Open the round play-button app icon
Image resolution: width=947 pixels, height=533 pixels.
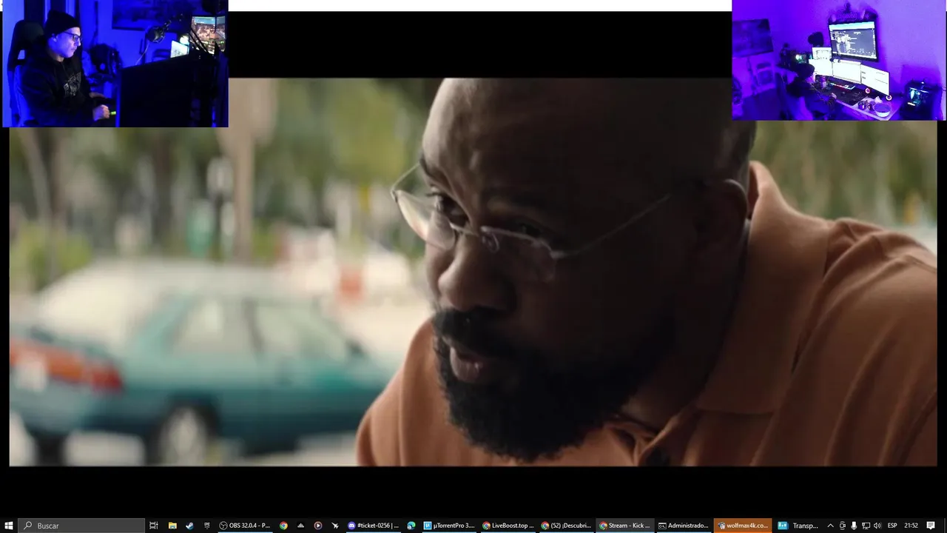coord(318,526)
